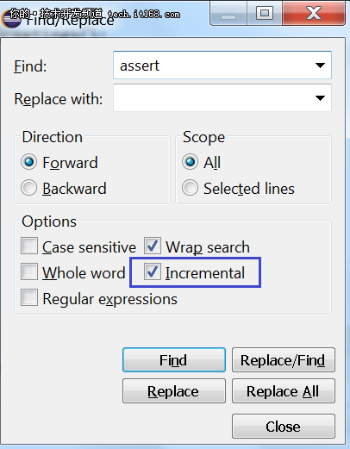Viewport: 350px width, 449px height.
Task: Click the Replace/Find button
Action: click(284, 360)
